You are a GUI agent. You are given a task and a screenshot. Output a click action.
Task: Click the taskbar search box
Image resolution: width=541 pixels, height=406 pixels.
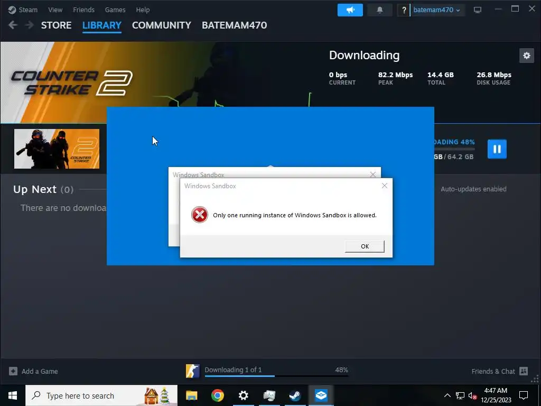coord(101,395)
